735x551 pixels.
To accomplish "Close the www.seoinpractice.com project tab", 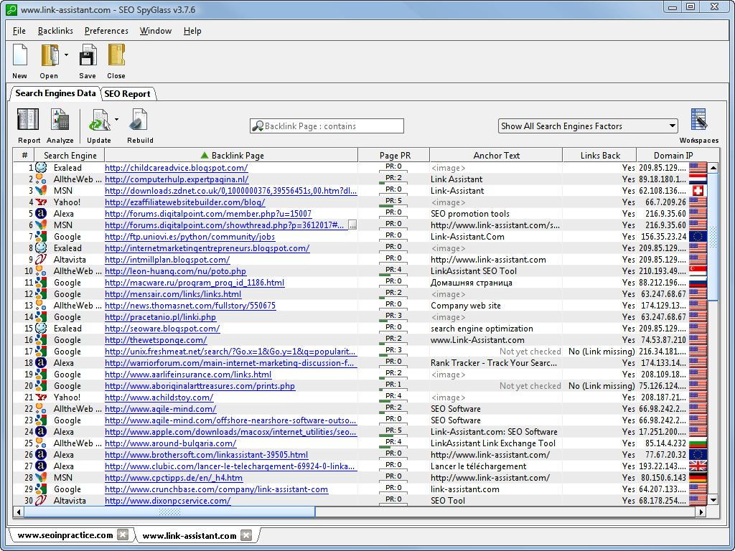I will [x=122, y=534].
